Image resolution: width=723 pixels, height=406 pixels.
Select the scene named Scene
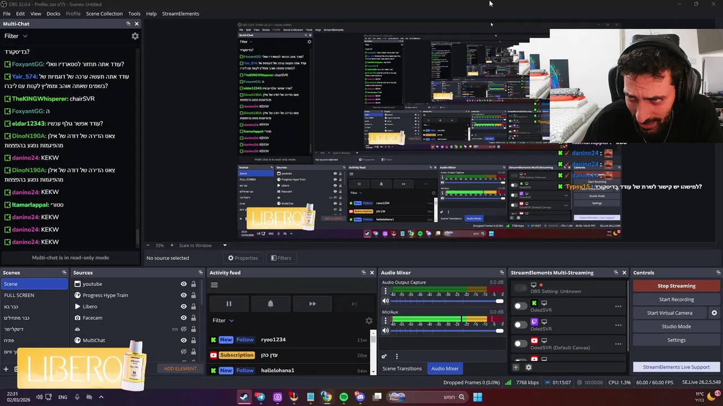[x=34, y=284]
